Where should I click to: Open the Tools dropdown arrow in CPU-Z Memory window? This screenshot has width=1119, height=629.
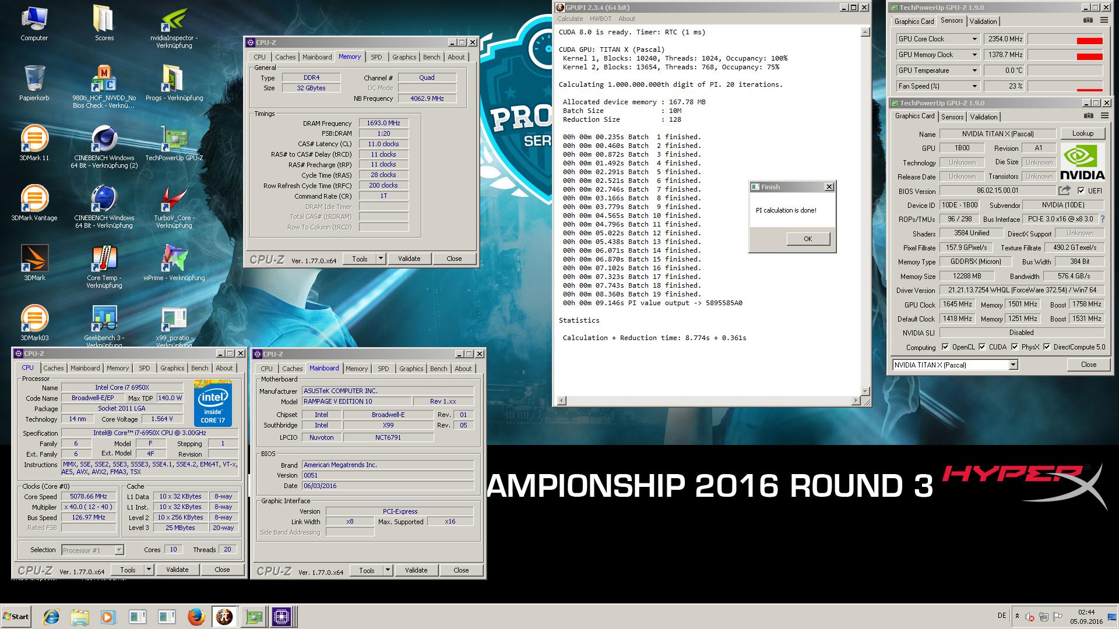click(x=381, y=259)
